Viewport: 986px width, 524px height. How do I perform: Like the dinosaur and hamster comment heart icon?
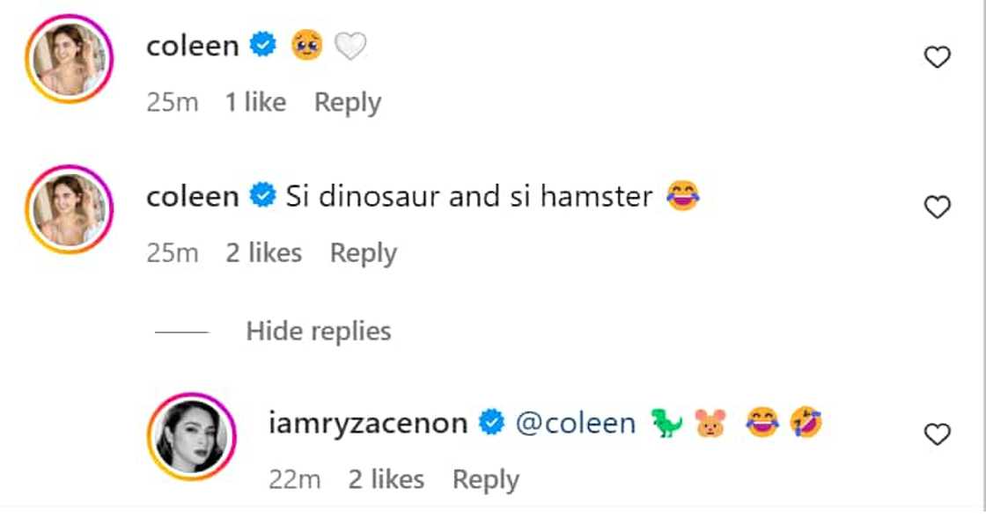(936, 207)
